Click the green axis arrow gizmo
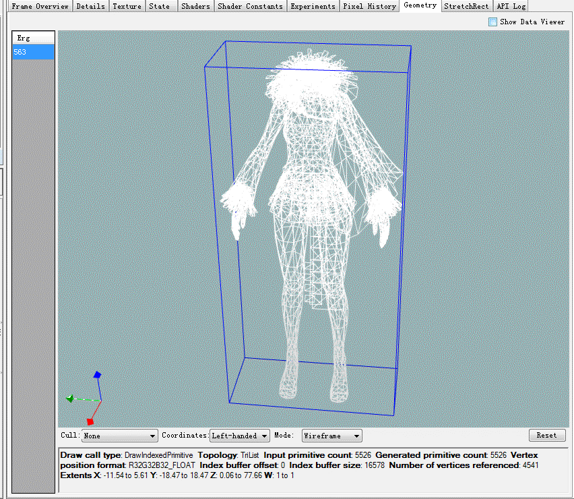Viewport: 574px width, 499px height. pyautogui.click(x=69, y=399)
